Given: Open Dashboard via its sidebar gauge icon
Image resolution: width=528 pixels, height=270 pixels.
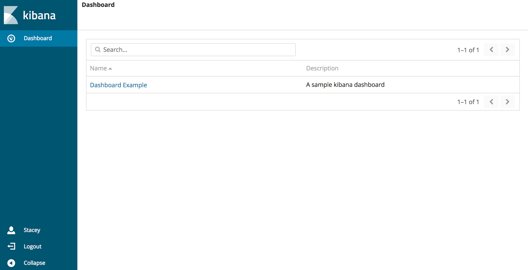Looking at the screenshot, I should coord(11,39).
